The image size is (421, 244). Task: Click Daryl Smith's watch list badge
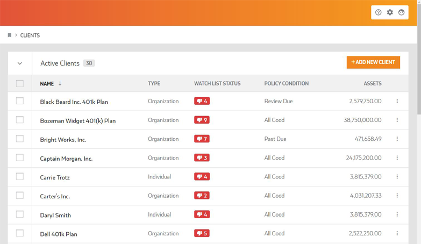click(202, 214)
